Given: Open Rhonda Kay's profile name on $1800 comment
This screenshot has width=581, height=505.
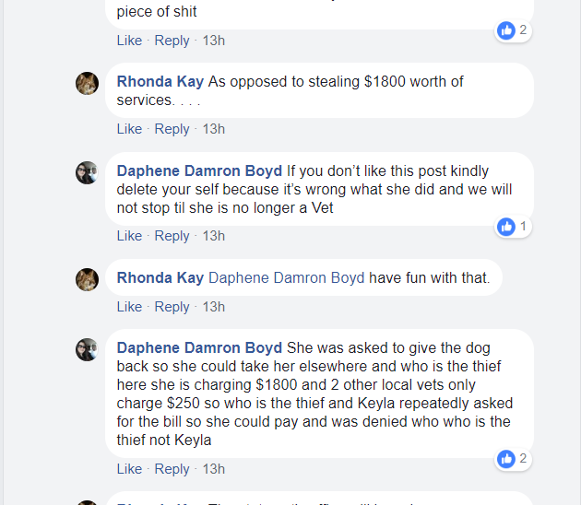Looking at the screenshot, I should [x=160, y=82].
